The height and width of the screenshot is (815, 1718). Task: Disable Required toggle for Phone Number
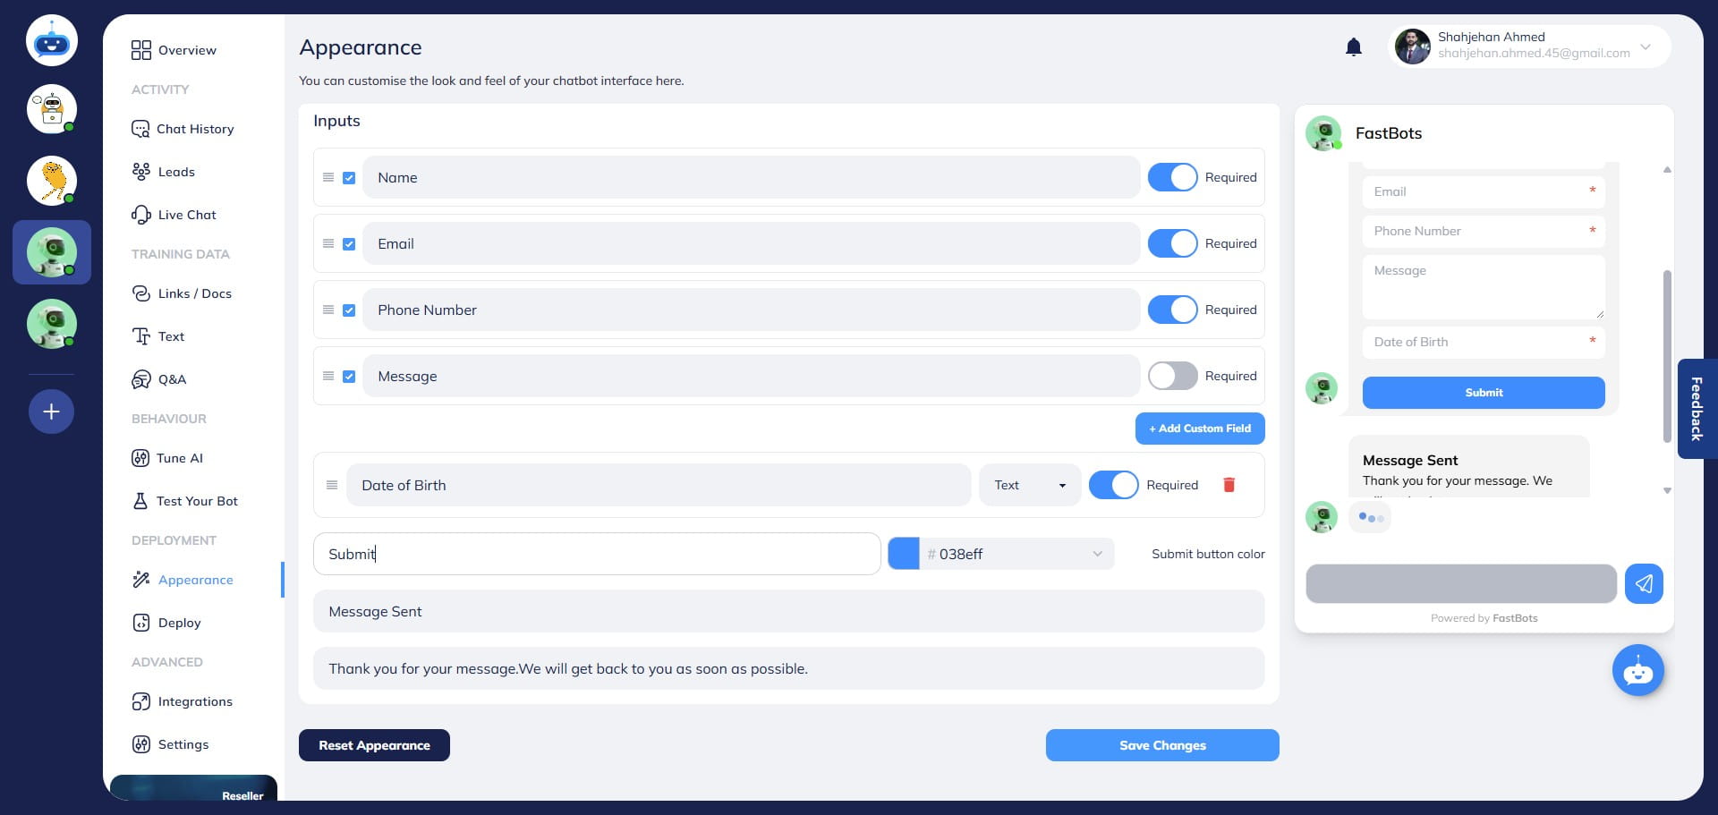1172,310
